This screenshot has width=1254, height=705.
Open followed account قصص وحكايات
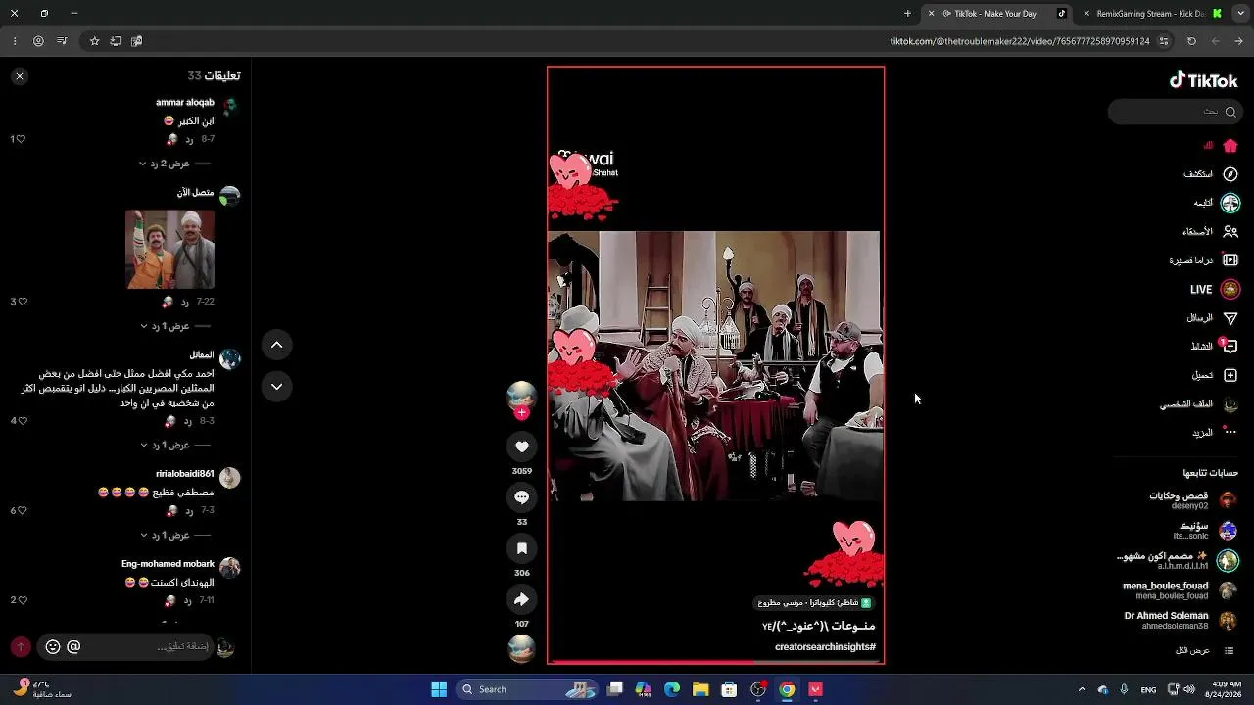click(1193, 500)
